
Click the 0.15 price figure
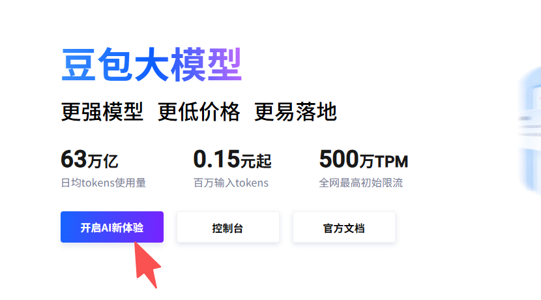tap(216, 159)
